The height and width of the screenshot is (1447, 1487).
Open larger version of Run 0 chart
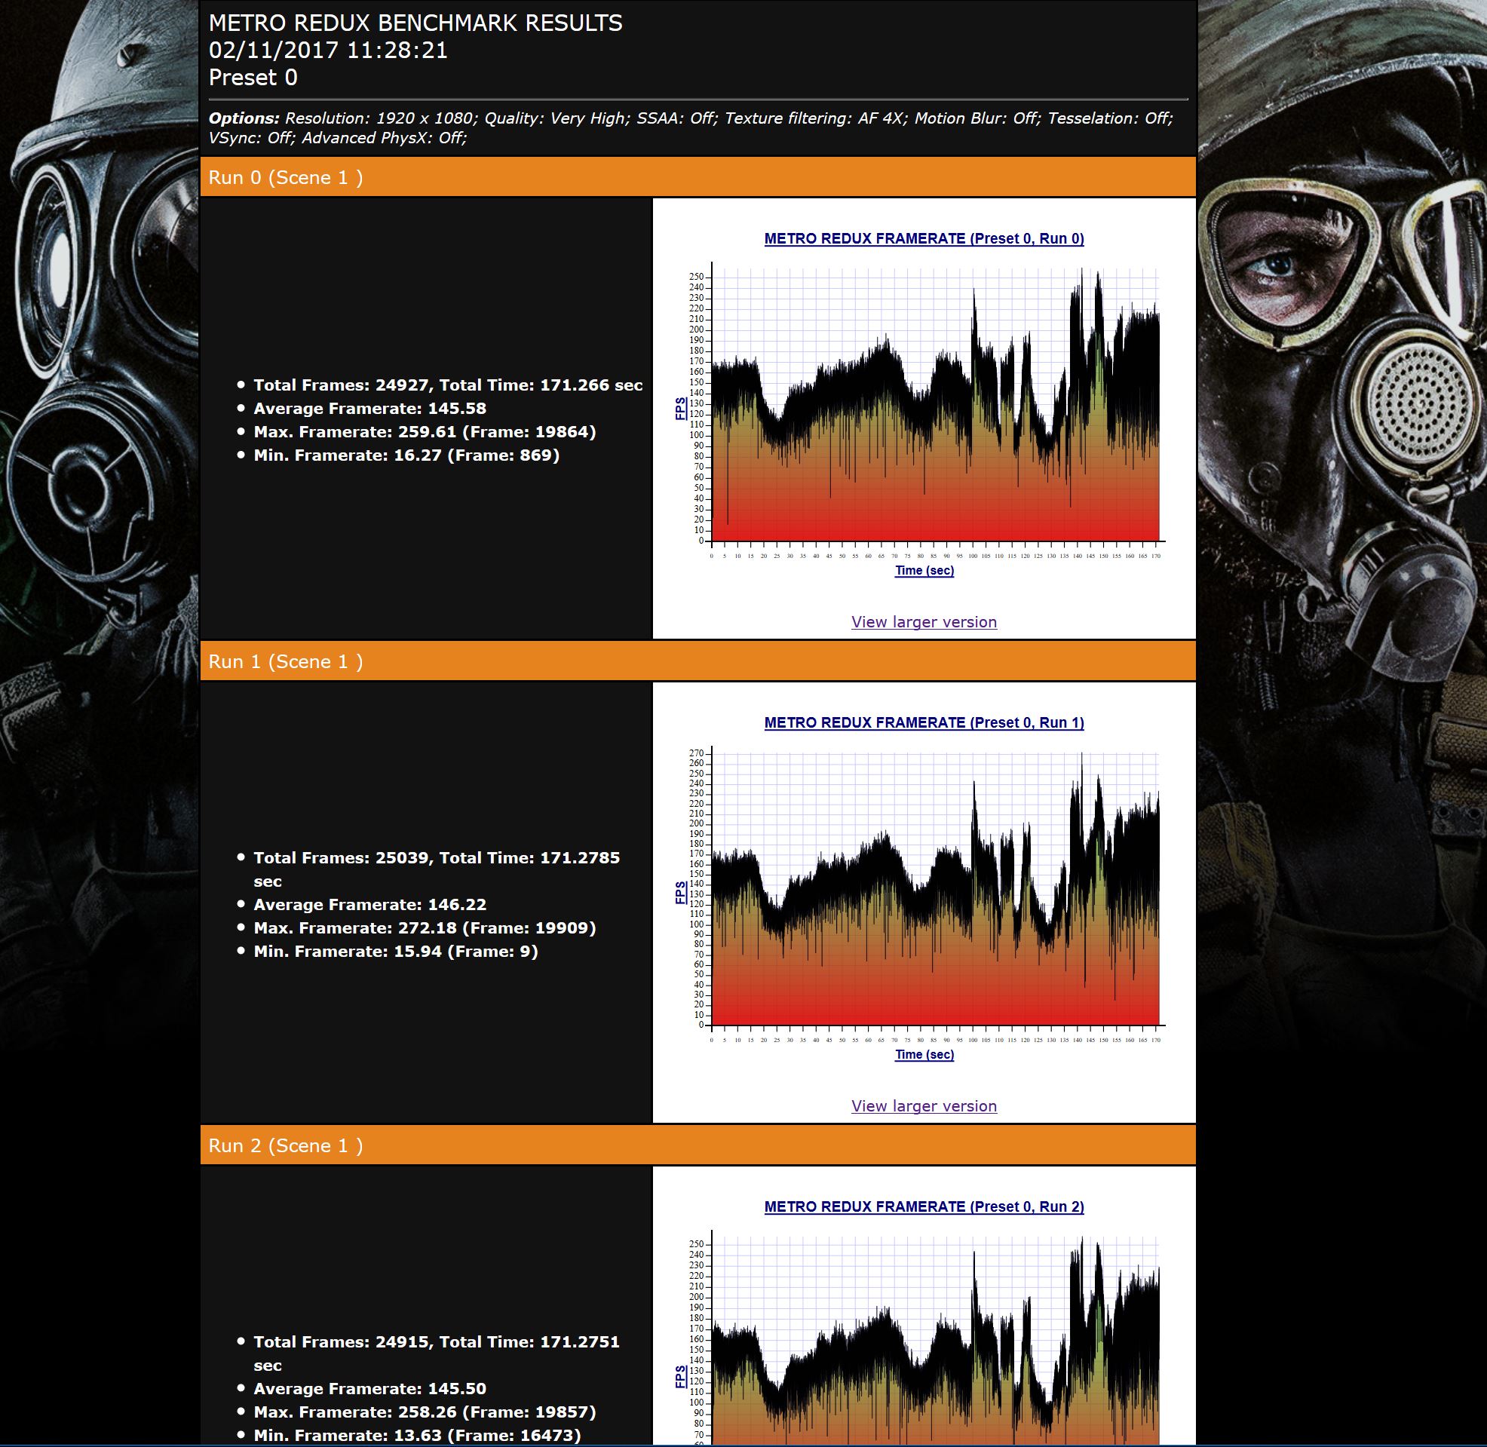point(923,621)
